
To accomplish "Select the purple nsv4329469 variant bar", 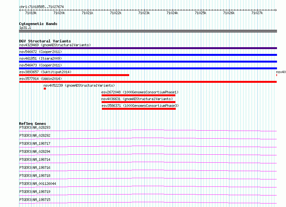I will [148, 48].
